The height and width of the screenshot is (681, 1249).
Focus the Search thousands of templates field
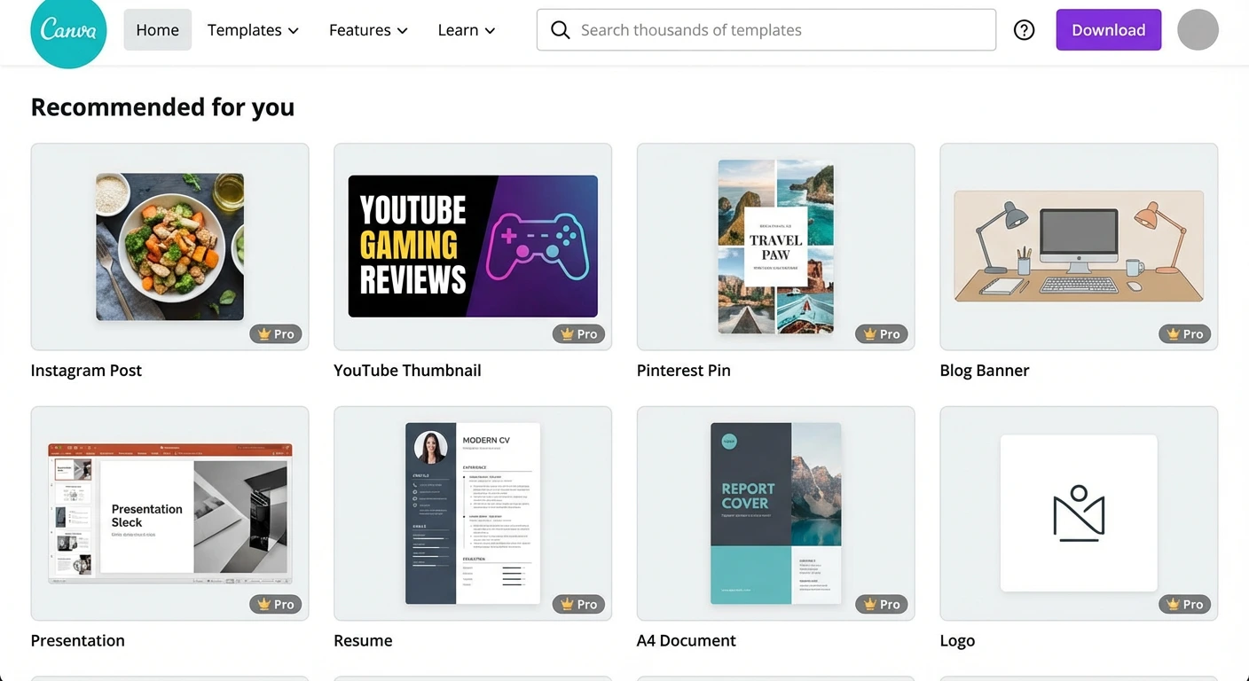(781, 30)
